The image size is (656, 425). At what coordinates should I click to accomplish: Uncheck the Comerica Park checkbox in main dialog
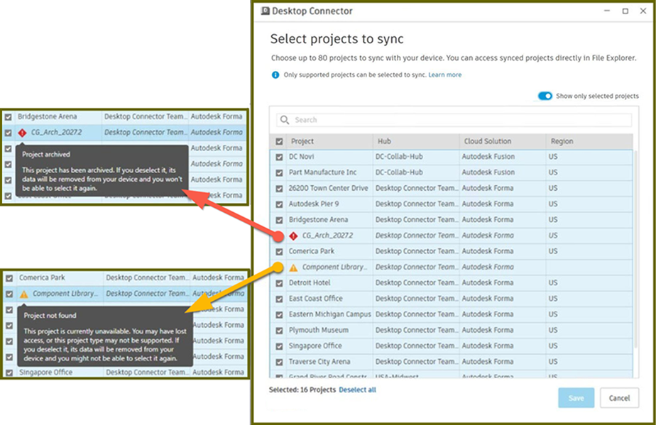(279, 251)
